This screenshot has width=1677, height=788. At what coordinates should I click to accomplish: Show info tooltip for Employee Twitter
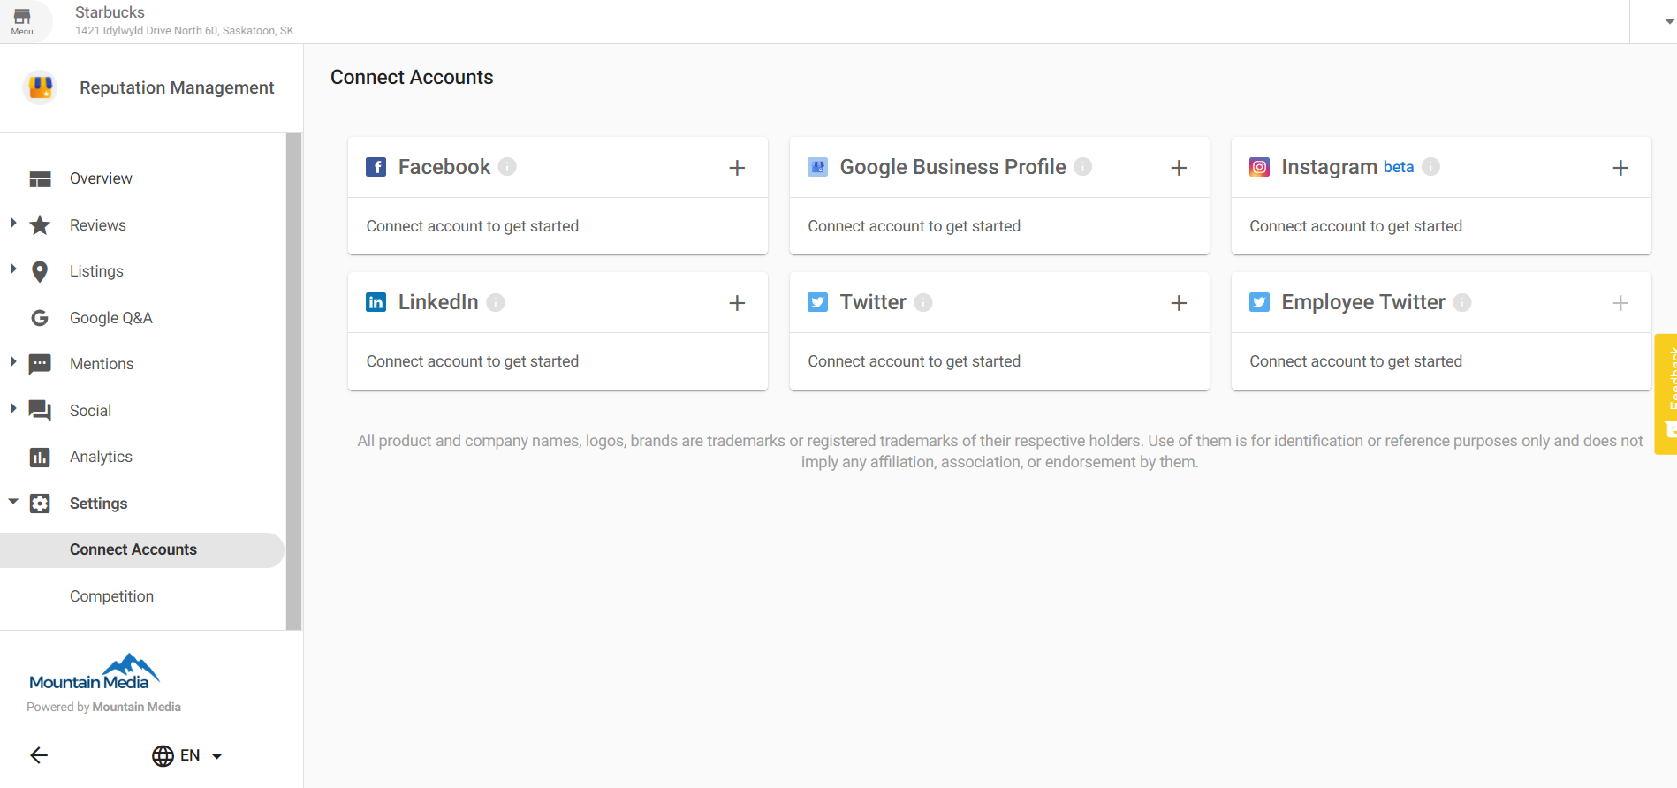coord(1462,302)
